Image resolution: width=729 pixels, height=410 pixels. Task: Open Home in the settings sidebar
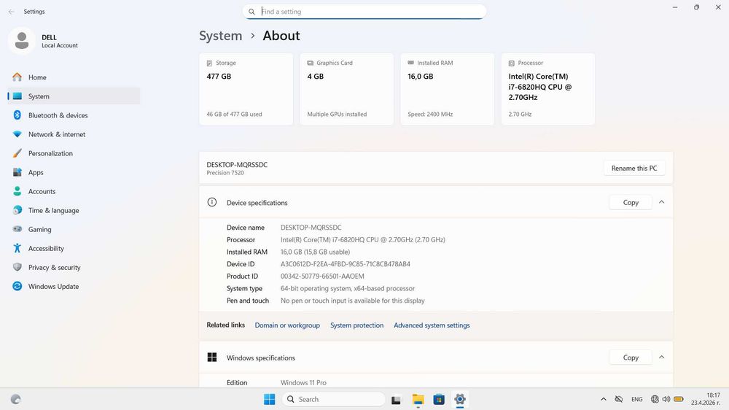click(x=74, y=77)
